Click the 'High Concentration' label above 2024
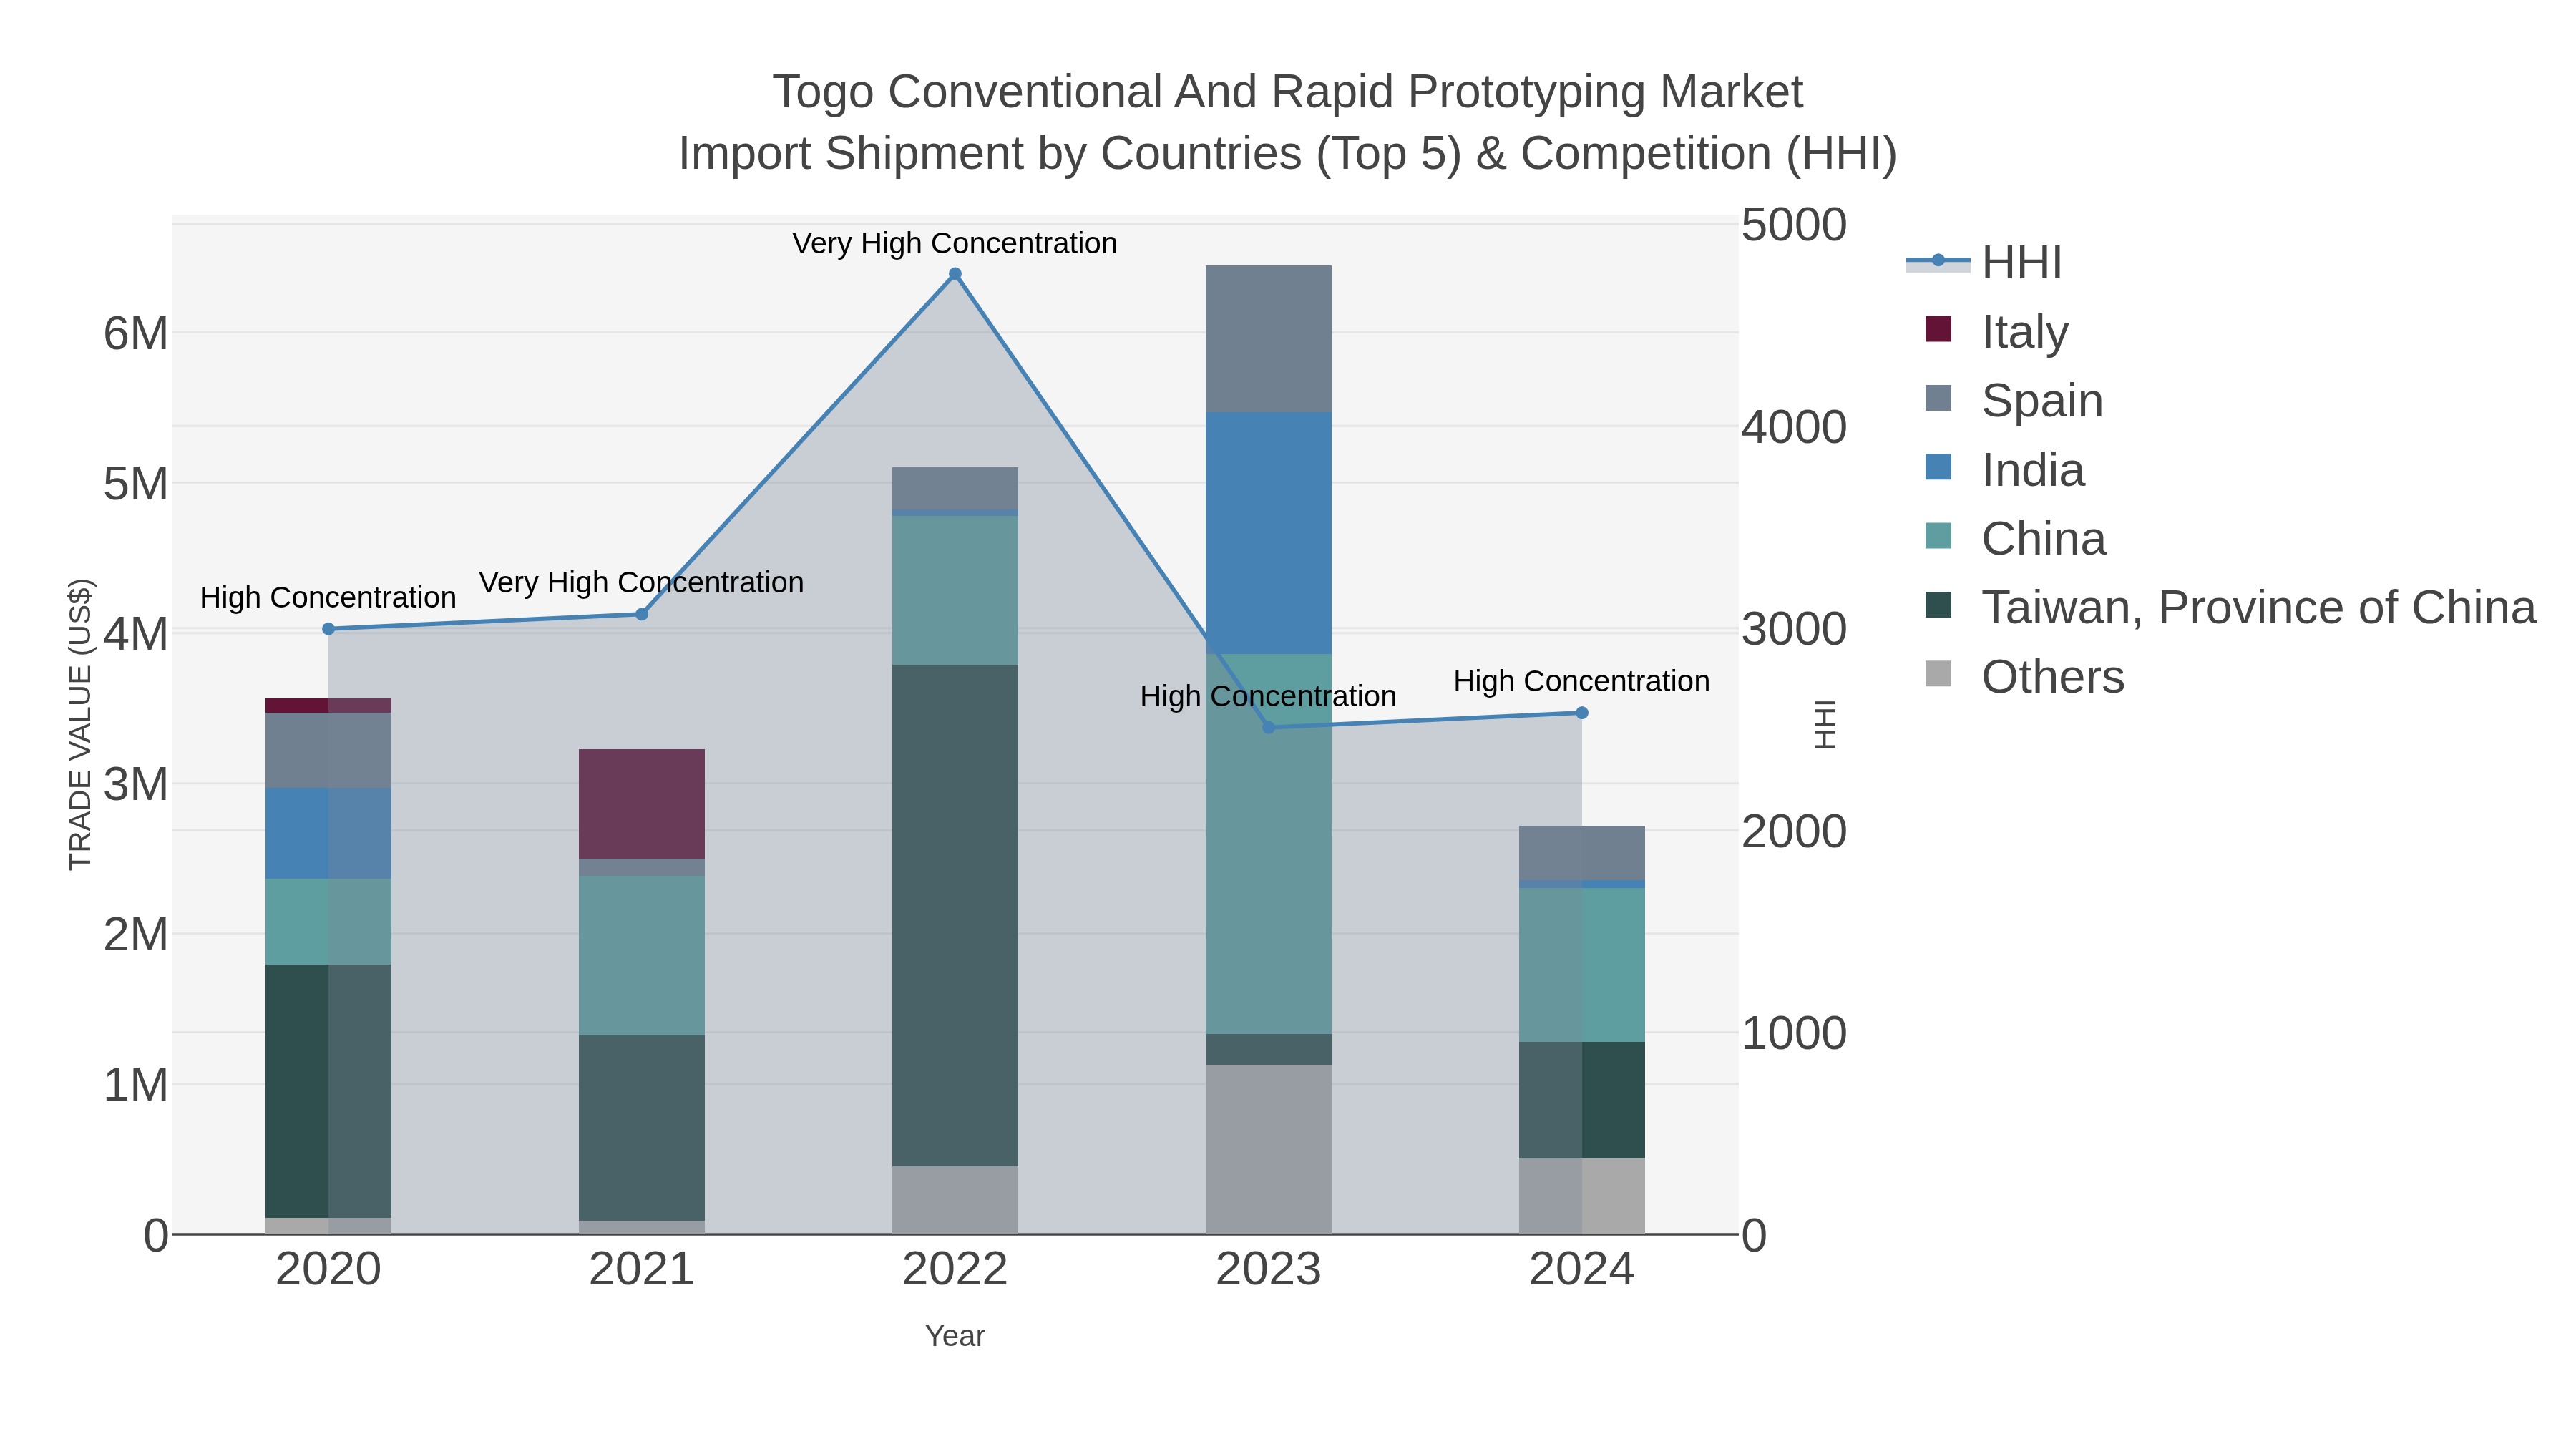 click(1582, 681)
